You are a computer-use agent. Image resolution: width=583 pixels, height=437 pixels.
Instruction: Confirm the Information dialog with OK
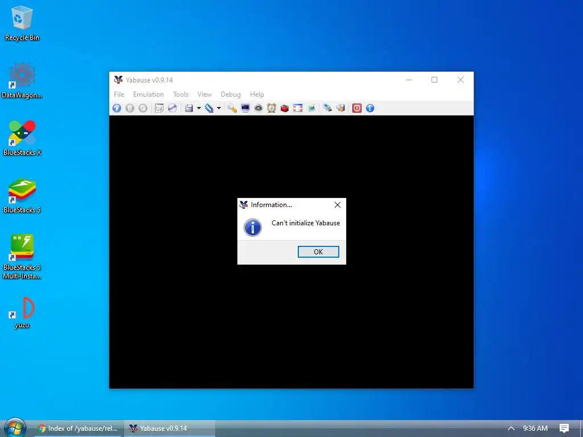click(318, 252)
